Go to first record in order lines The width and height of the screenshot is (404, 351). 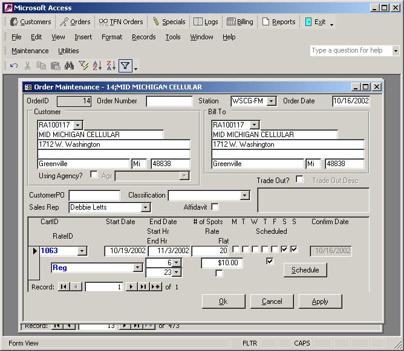(x=64, y=287)
